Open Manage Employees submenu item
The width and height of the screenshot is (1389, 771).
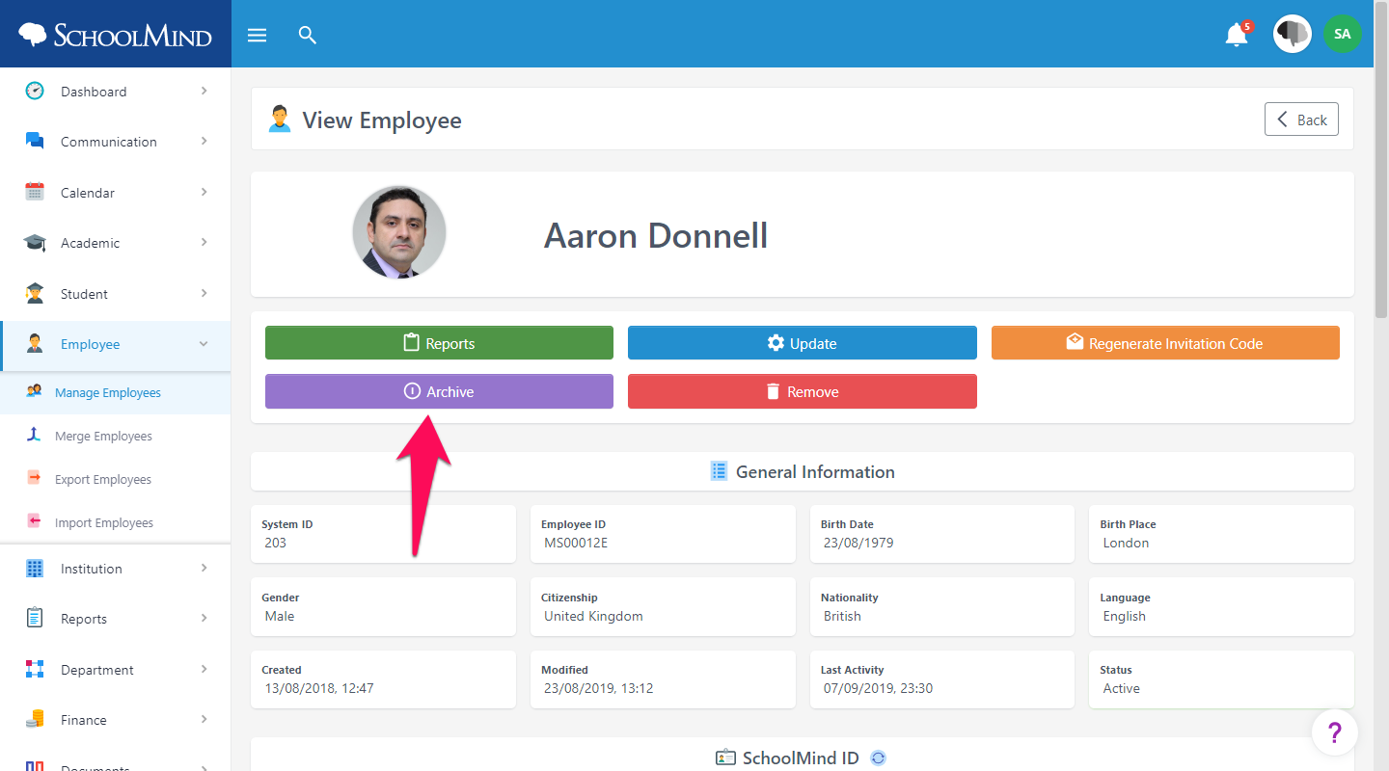pyautogui.click(x=116, y=392)
